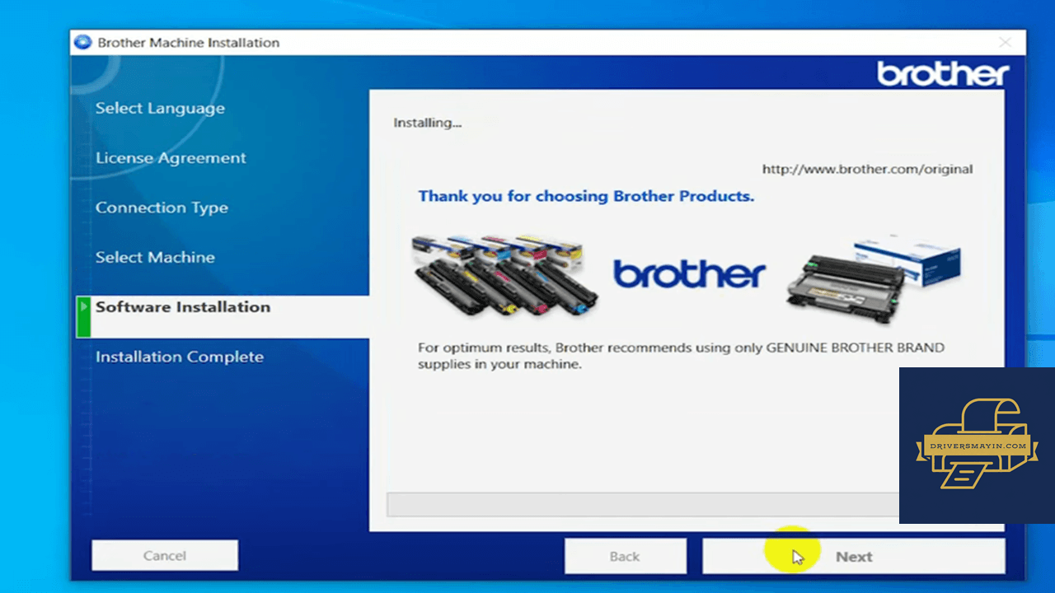This screenshot has width=1055, height=593.
Task: Click the Brother logo in the header
Action: [943, 74]
